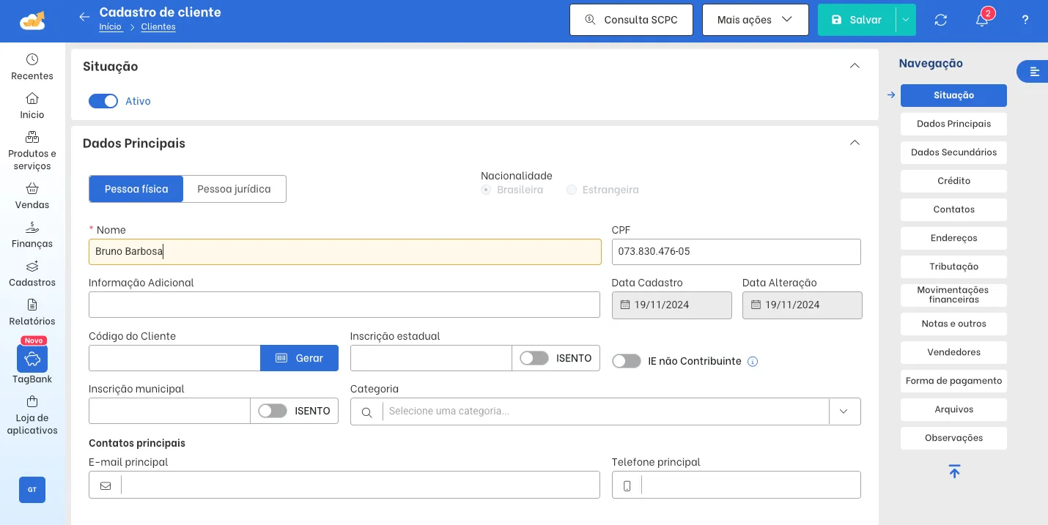Screen dimensions: 1048x525
Task: Navigate to Situação section
Action: coord(953,95)
